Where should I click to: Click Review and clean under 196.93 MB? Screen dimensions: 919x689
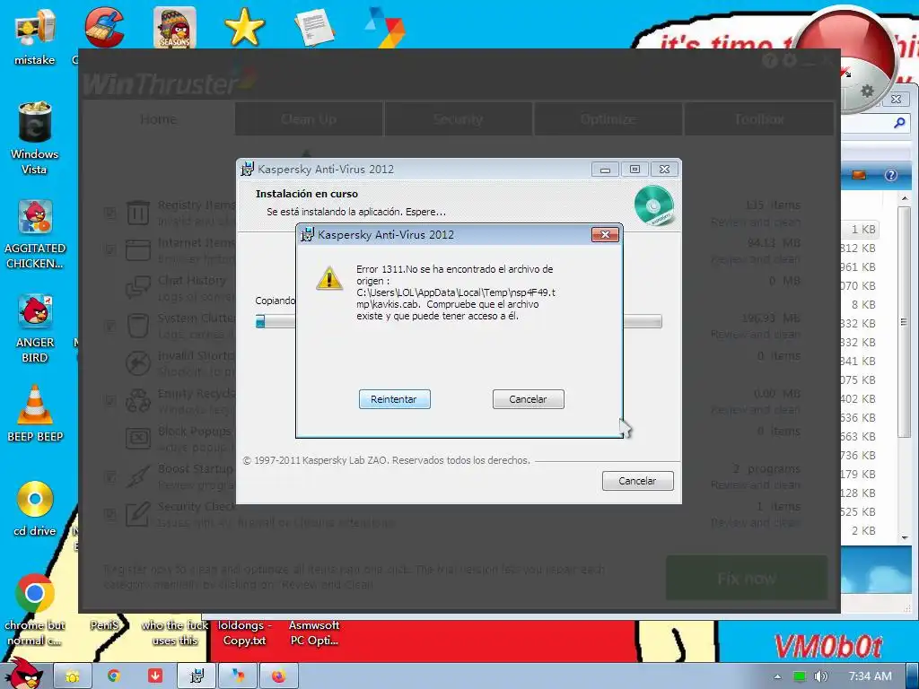tap(756, 334)
